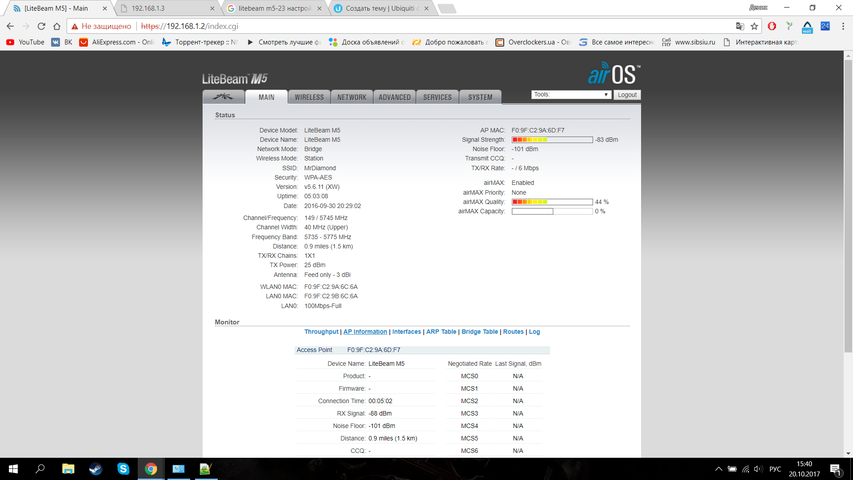Viewport: 853px width, 480px height.
Task: Click the Wi-Fi network tray icon
Action: 745,469
